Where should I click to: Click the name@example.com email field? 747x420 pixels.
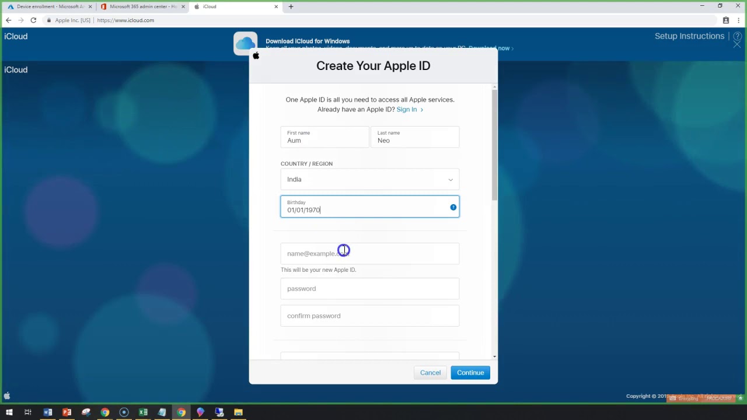(370, 254)
